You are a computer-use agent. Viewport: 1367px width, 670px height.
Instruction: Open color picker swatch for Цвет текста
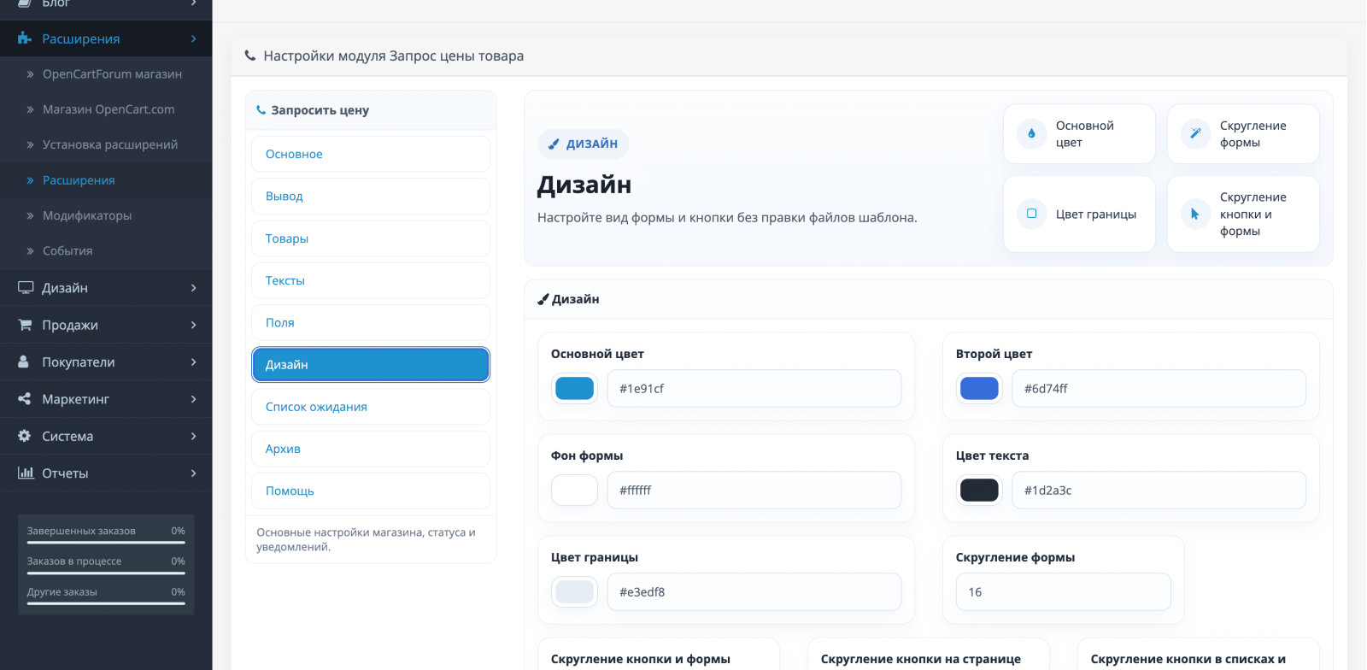click(x=979, y=490)
